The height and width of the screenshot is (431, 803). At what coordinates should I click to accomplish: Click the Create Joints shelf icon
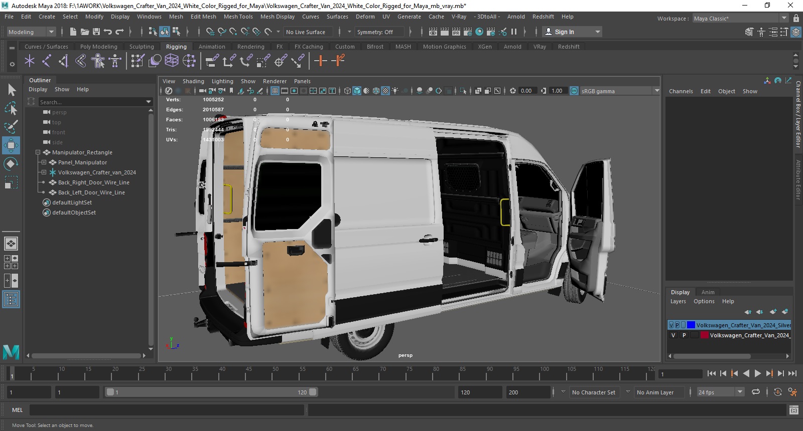click(46, 61)
